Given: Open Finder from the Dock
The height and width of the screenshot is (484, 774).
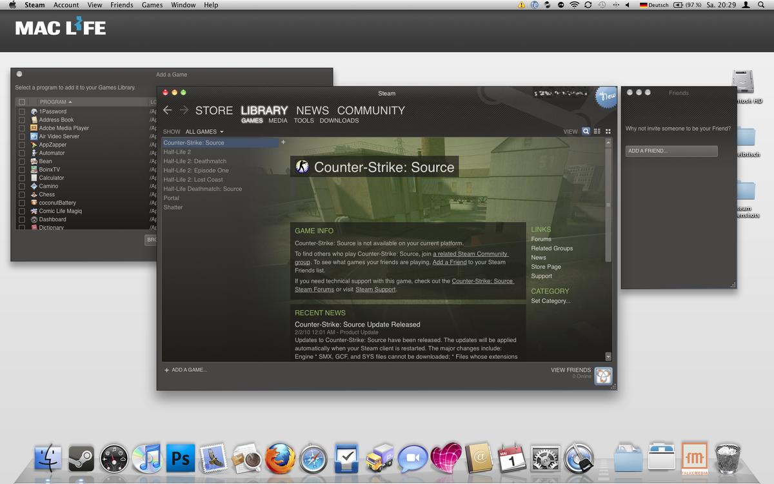Looking at the screenshot, I should coord(48,459).
